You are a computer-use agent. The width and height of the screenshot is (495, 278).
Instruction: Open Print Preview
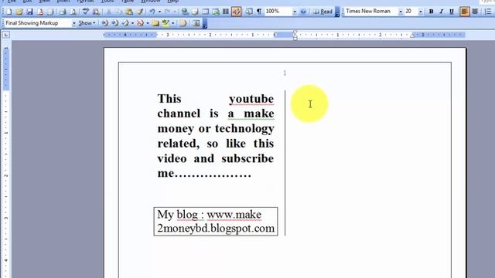click(x=73, y=12)
